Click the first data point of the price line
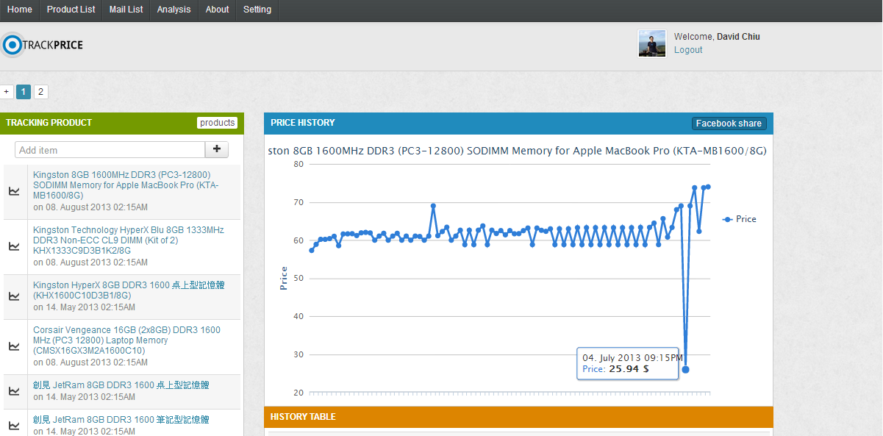 coord(312,250)
